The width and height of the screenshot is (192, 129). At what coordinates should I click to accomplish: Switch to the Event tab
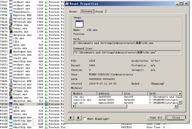coord(73,12)
